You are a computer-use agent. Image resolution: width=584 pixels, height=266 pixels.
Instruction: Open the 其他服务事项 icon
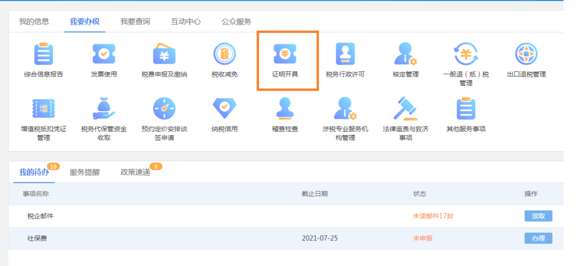point(466,109)
